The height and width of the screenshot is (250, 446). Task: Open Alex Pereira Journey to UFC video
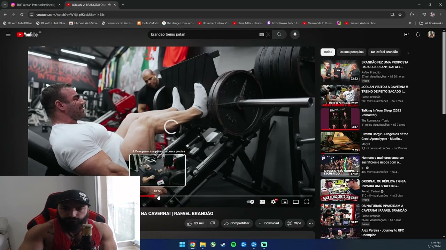pyautogui.click(x=383, y=233)
